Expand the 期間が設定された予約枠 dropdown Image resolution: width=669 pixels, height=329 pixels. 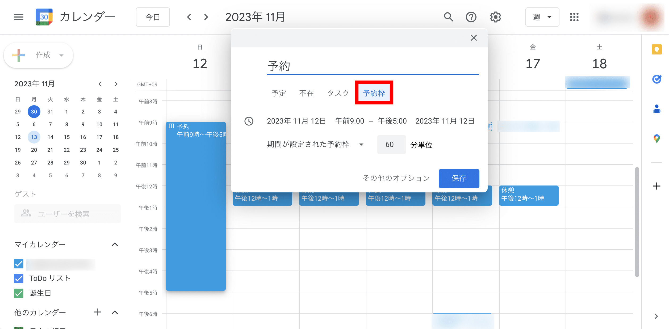tap(315, 144)
